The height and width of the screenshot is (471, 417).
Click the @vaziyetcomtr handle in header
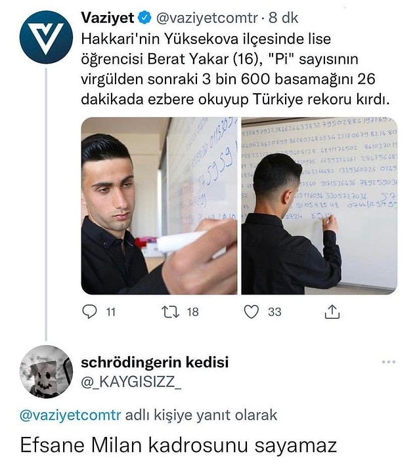[207, 18]
